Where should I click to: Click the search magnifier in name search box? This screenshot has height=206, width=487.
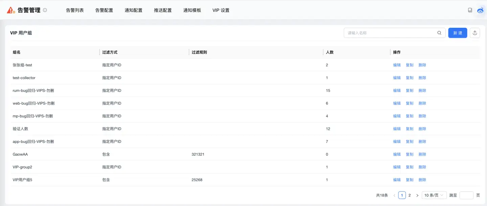tap(439, 33)
